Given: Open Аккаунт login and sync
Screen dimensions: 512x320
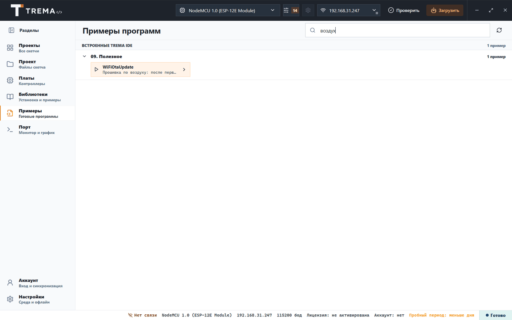Looking at the screenshot, I should click(37, 283).
